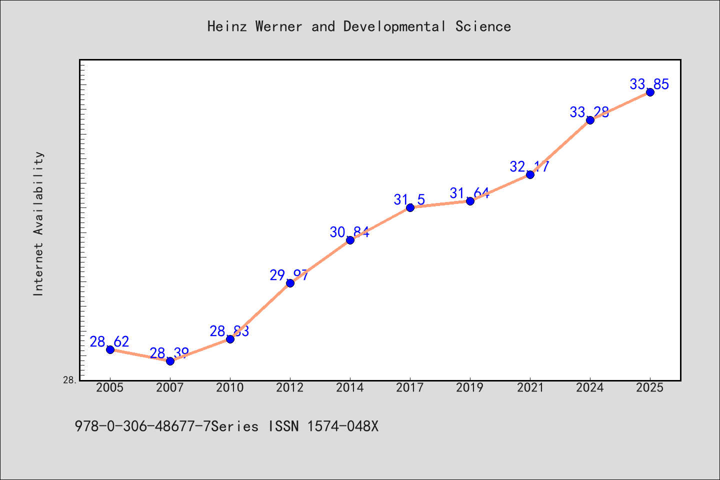
Task: Click the 29.97 value label
Action: 289,275
